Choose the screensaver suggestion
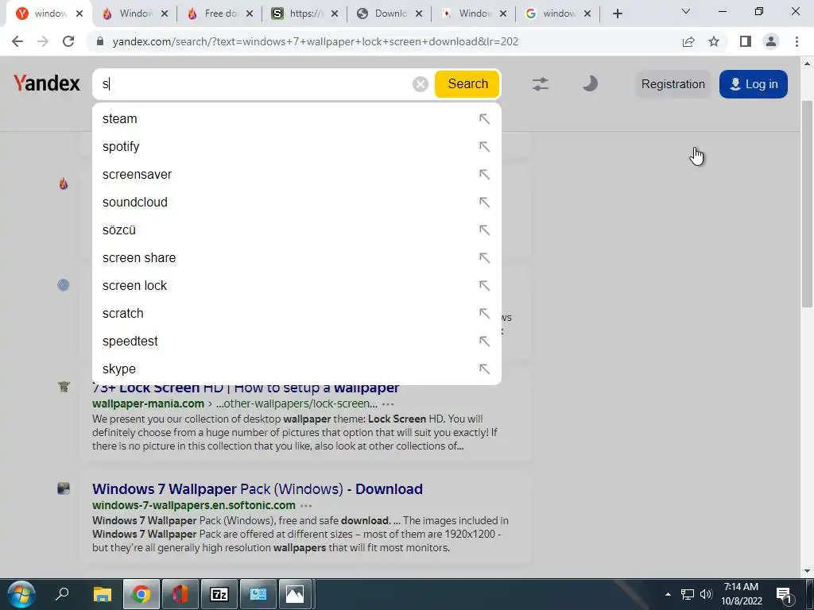814x610 pixels. coord(297,174)
